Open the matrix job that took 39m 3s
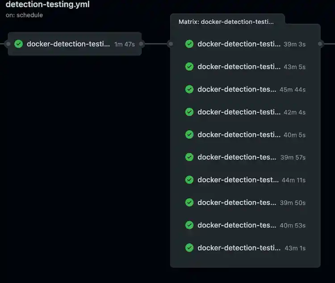 239,44
